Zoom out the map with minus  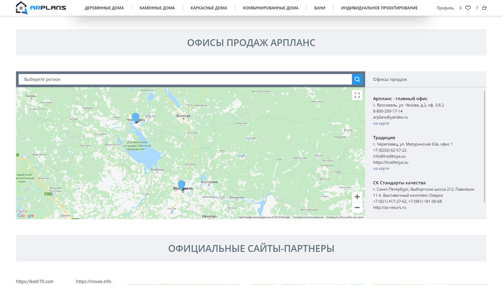point(357,208)
